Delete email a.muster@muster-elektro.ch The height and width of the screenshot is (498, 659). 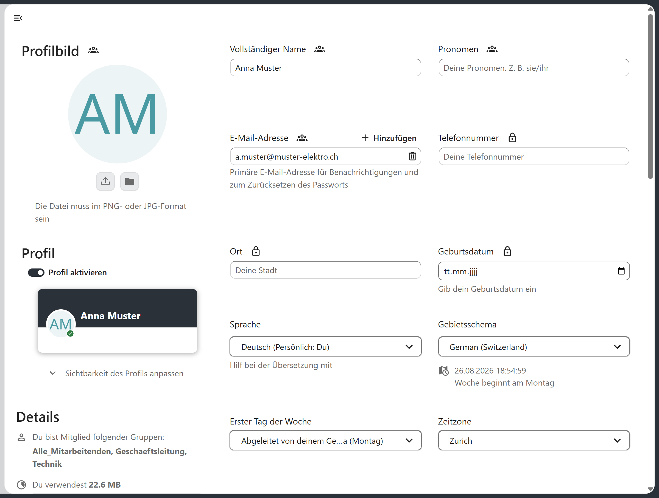pos(412,157)
